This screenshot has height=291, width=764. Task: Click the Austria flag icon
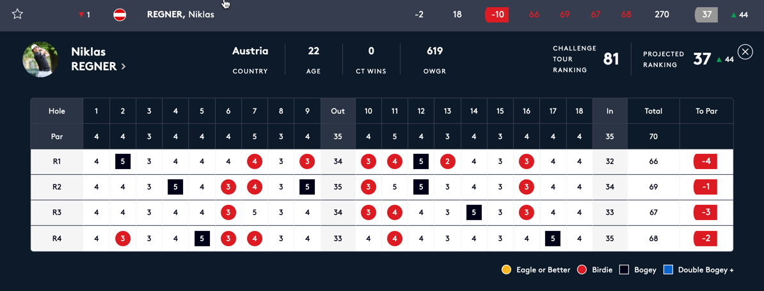(x=120, y=15)
